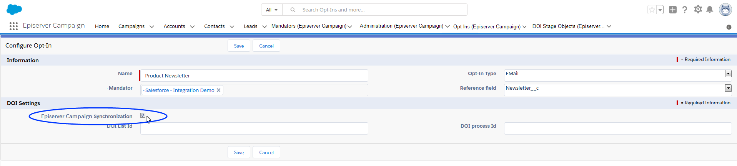Expand the Contacts tab menu
This screenshot has height=166, width=737.
(232, 26)
